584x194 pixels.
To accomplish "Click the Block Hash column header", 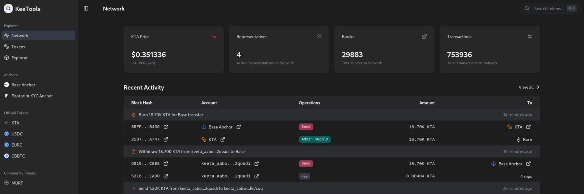I will (142, 103).
